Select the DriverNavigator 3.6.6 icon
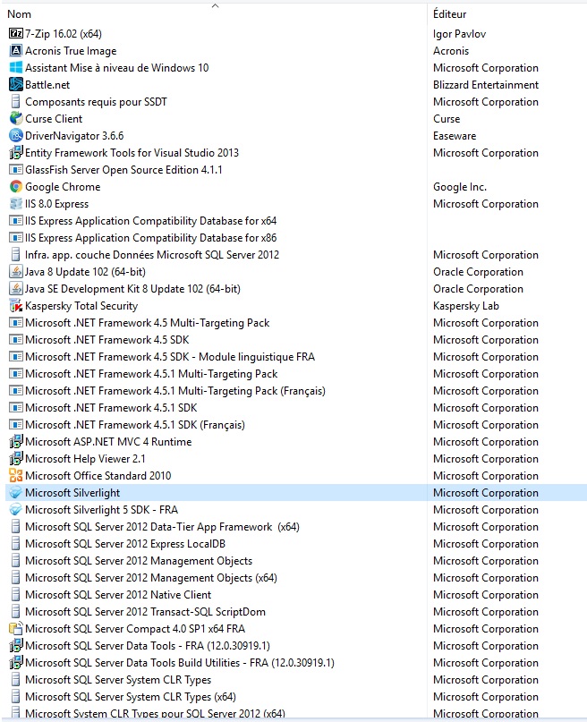This screenshot has height=722, width=587. (15, 136)
